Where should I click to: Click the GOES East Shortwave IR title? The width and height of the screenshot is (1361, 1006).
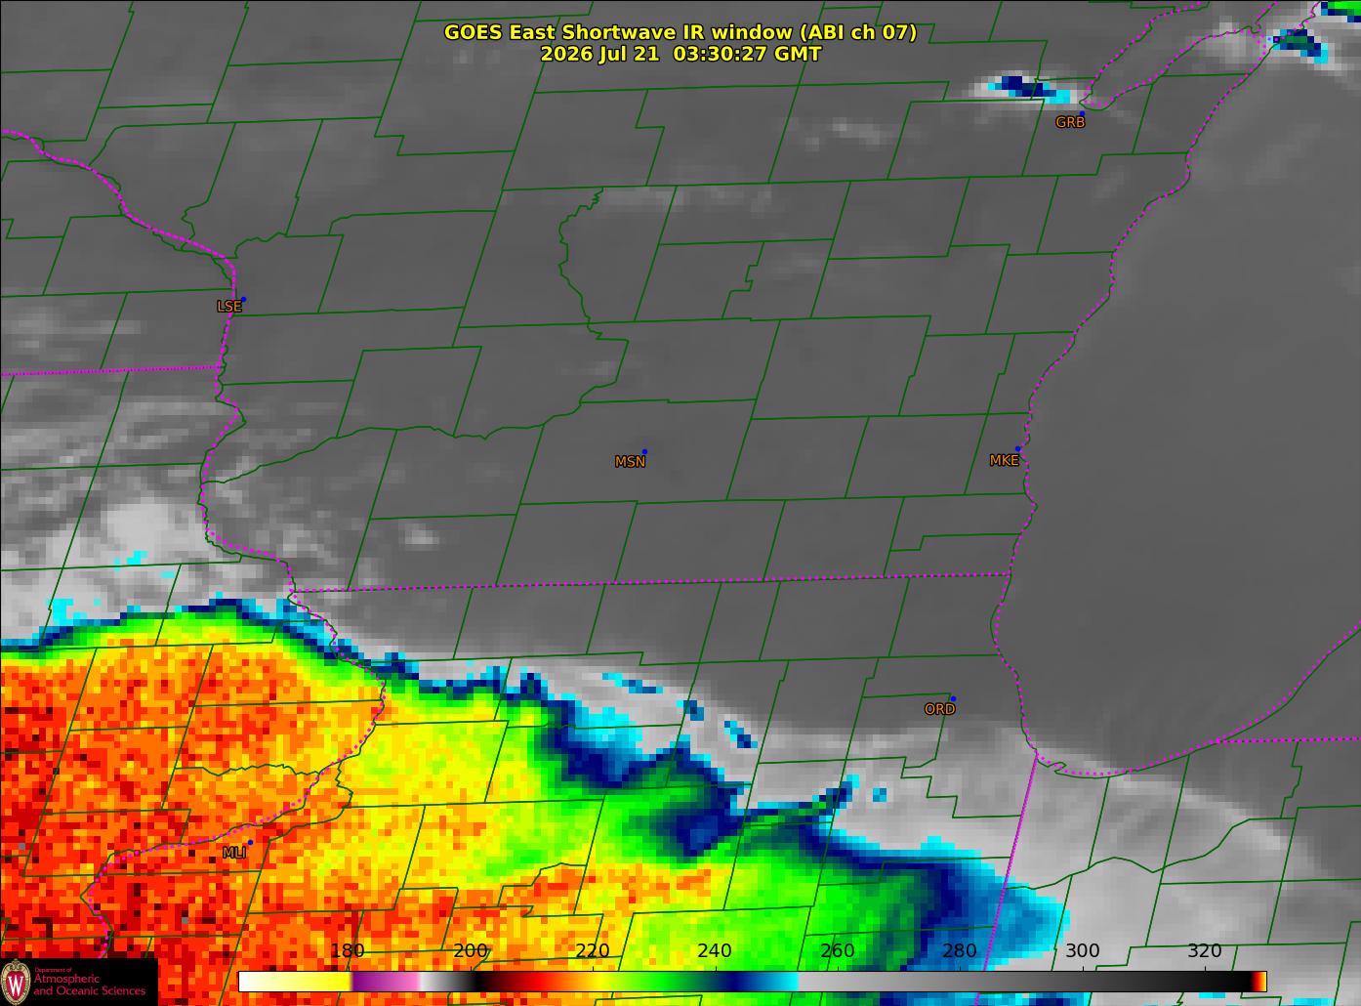point(680,32)
